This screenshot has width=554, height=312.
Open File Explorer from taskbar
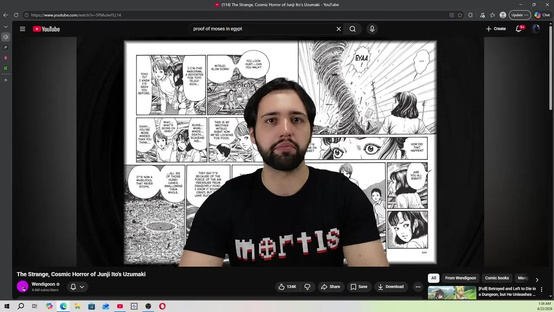[x=77, y=306]
